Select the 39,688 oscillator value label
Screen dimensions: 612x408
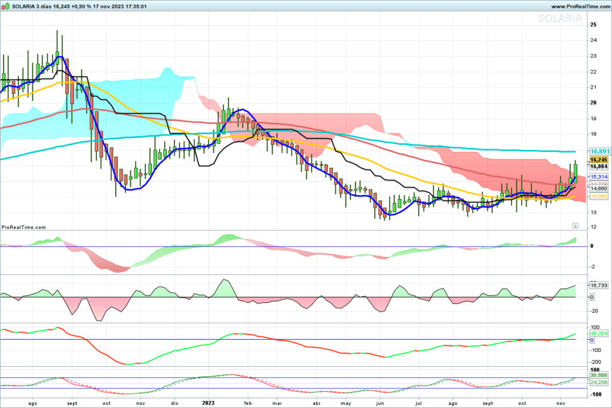tap(599, 375)
